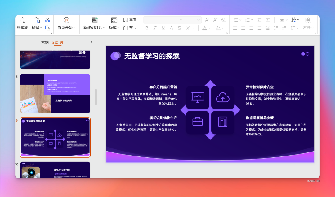Increase font size with A+ icon
The image size is (335, 197).
click(207, 20)
